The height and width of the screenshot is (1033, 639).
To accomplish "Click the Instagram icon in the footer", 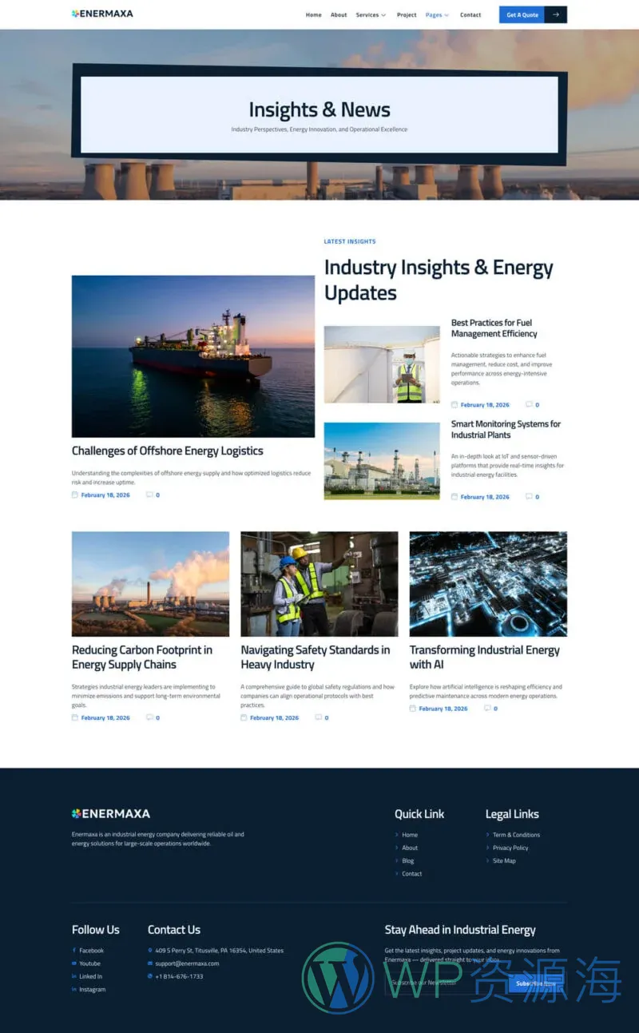I will pos(74,989).
